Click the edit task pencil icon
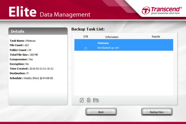 82,100
